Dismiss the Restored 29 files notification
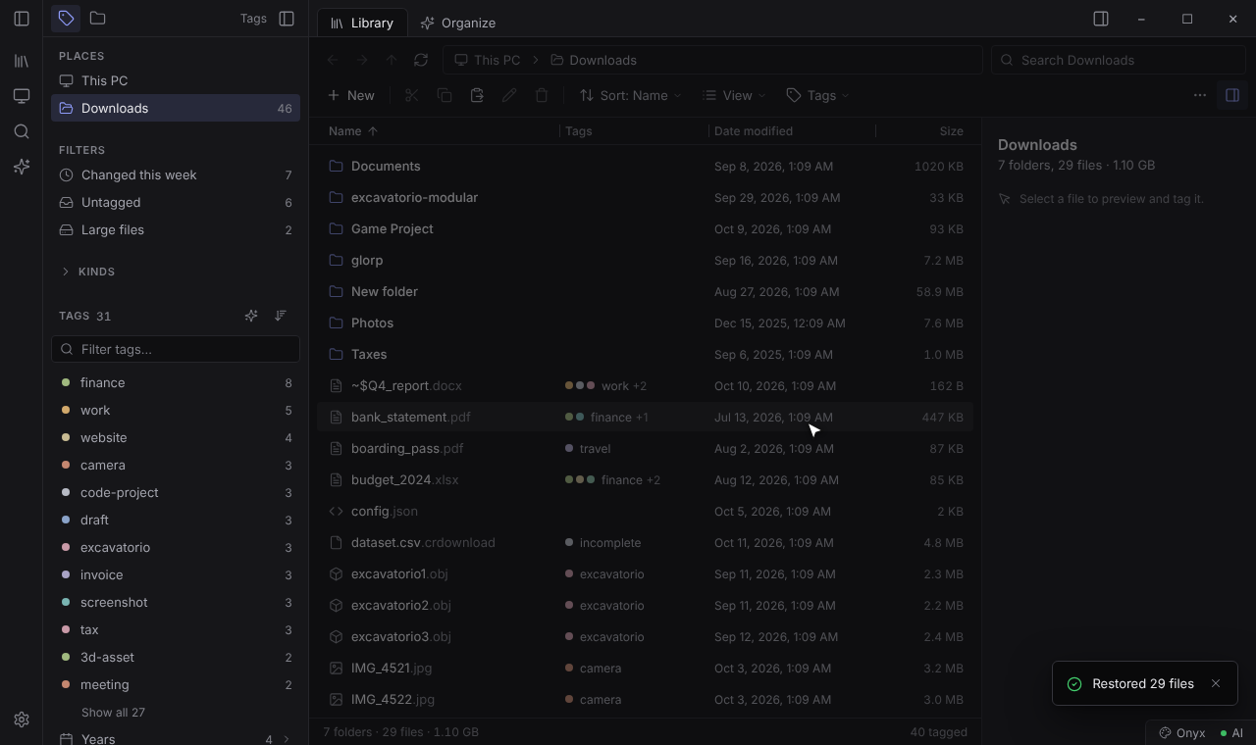This screenshot has height=745, width=1256. coord(1216,683)
